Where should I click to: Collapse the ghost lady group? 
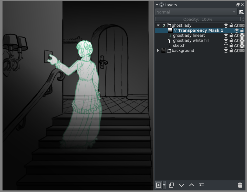[158, 25]
